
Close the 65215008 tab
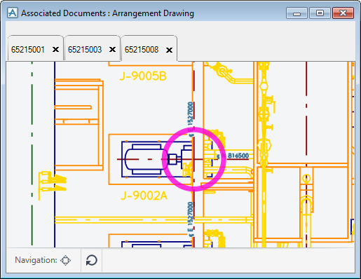(x=169, y=50)
